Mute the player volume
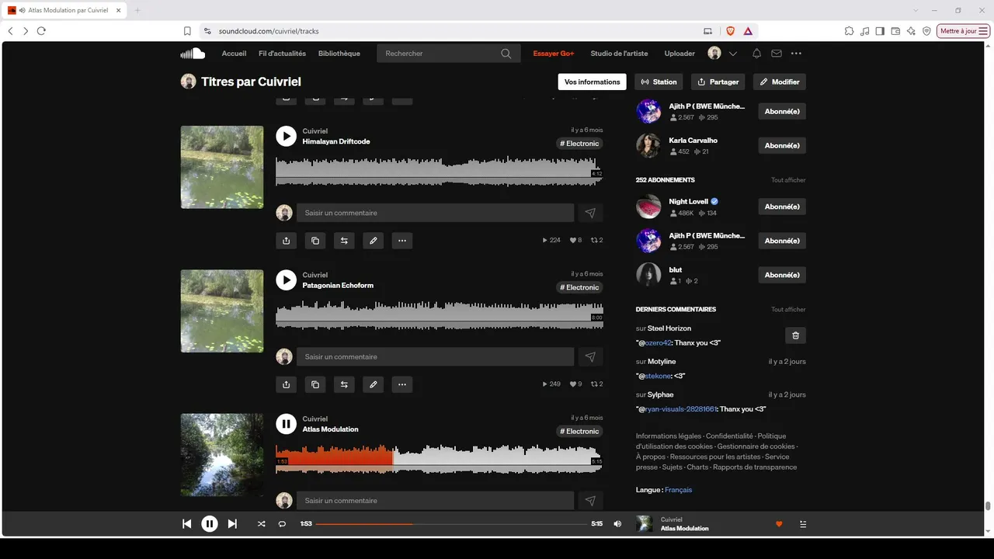Image resolution: width=994 pixels, height=559 pixels. (x=617, y=524)
